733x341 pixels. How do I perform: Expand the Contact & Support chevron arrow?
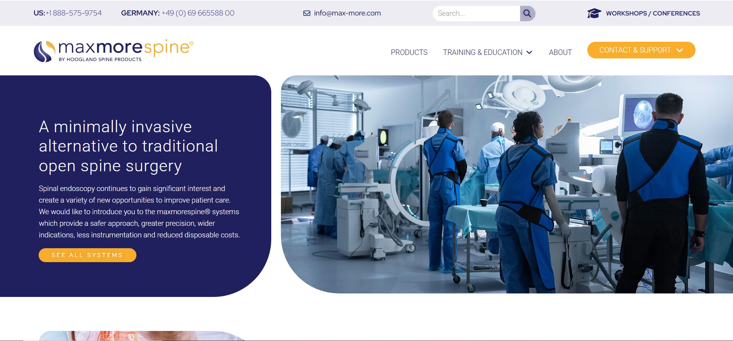click(x=680, y=50)
